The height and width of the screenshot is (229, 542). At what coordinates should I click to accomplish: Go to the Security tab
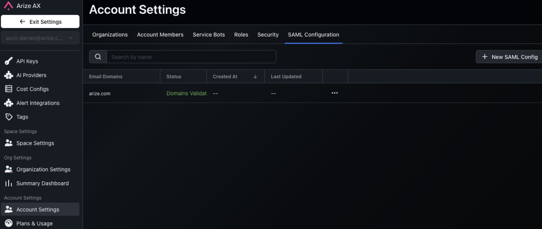(268, 35)
